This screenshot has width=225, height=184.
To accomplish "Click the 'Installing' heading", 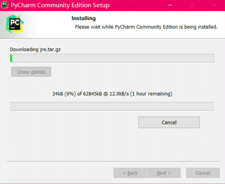I will [84, 18].
